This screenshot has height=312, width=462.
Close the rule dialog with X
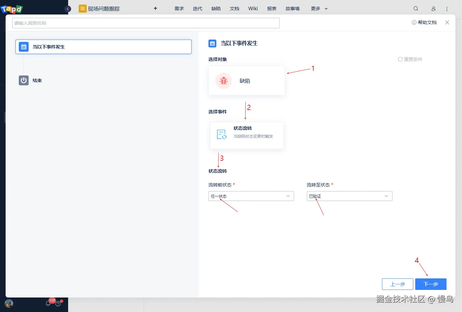click(447, 22)
